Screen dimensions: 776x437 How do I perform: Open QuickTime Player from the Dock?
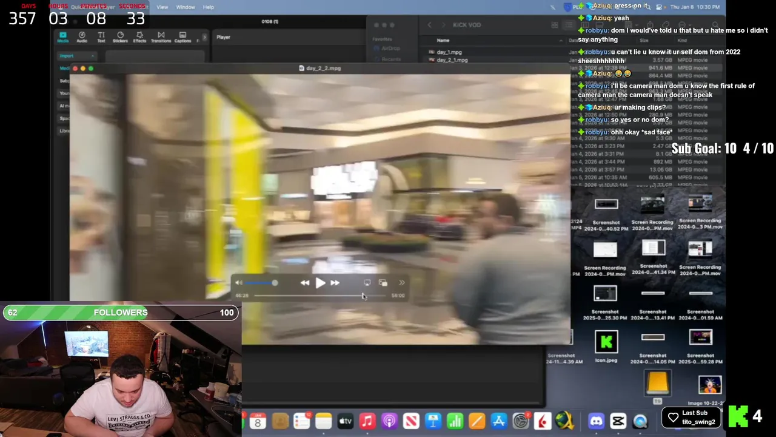click(640, 421)
